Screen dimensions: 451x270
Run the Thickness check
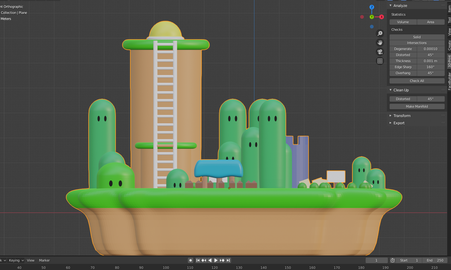pyautogui.click(x=403, y=61)
